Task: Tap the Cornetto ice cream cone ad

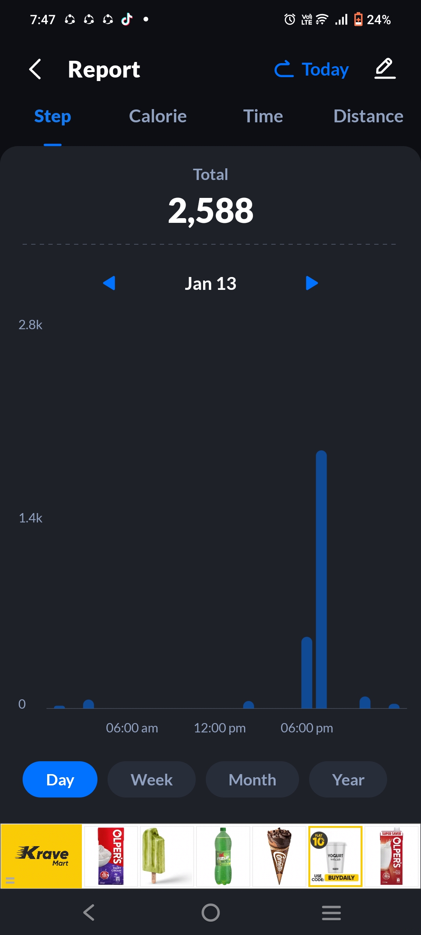Action: click(279, 856)
